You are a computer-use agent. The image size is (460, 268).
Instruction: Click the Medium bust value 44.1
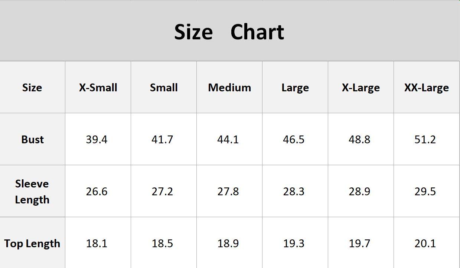click(228, 140)
